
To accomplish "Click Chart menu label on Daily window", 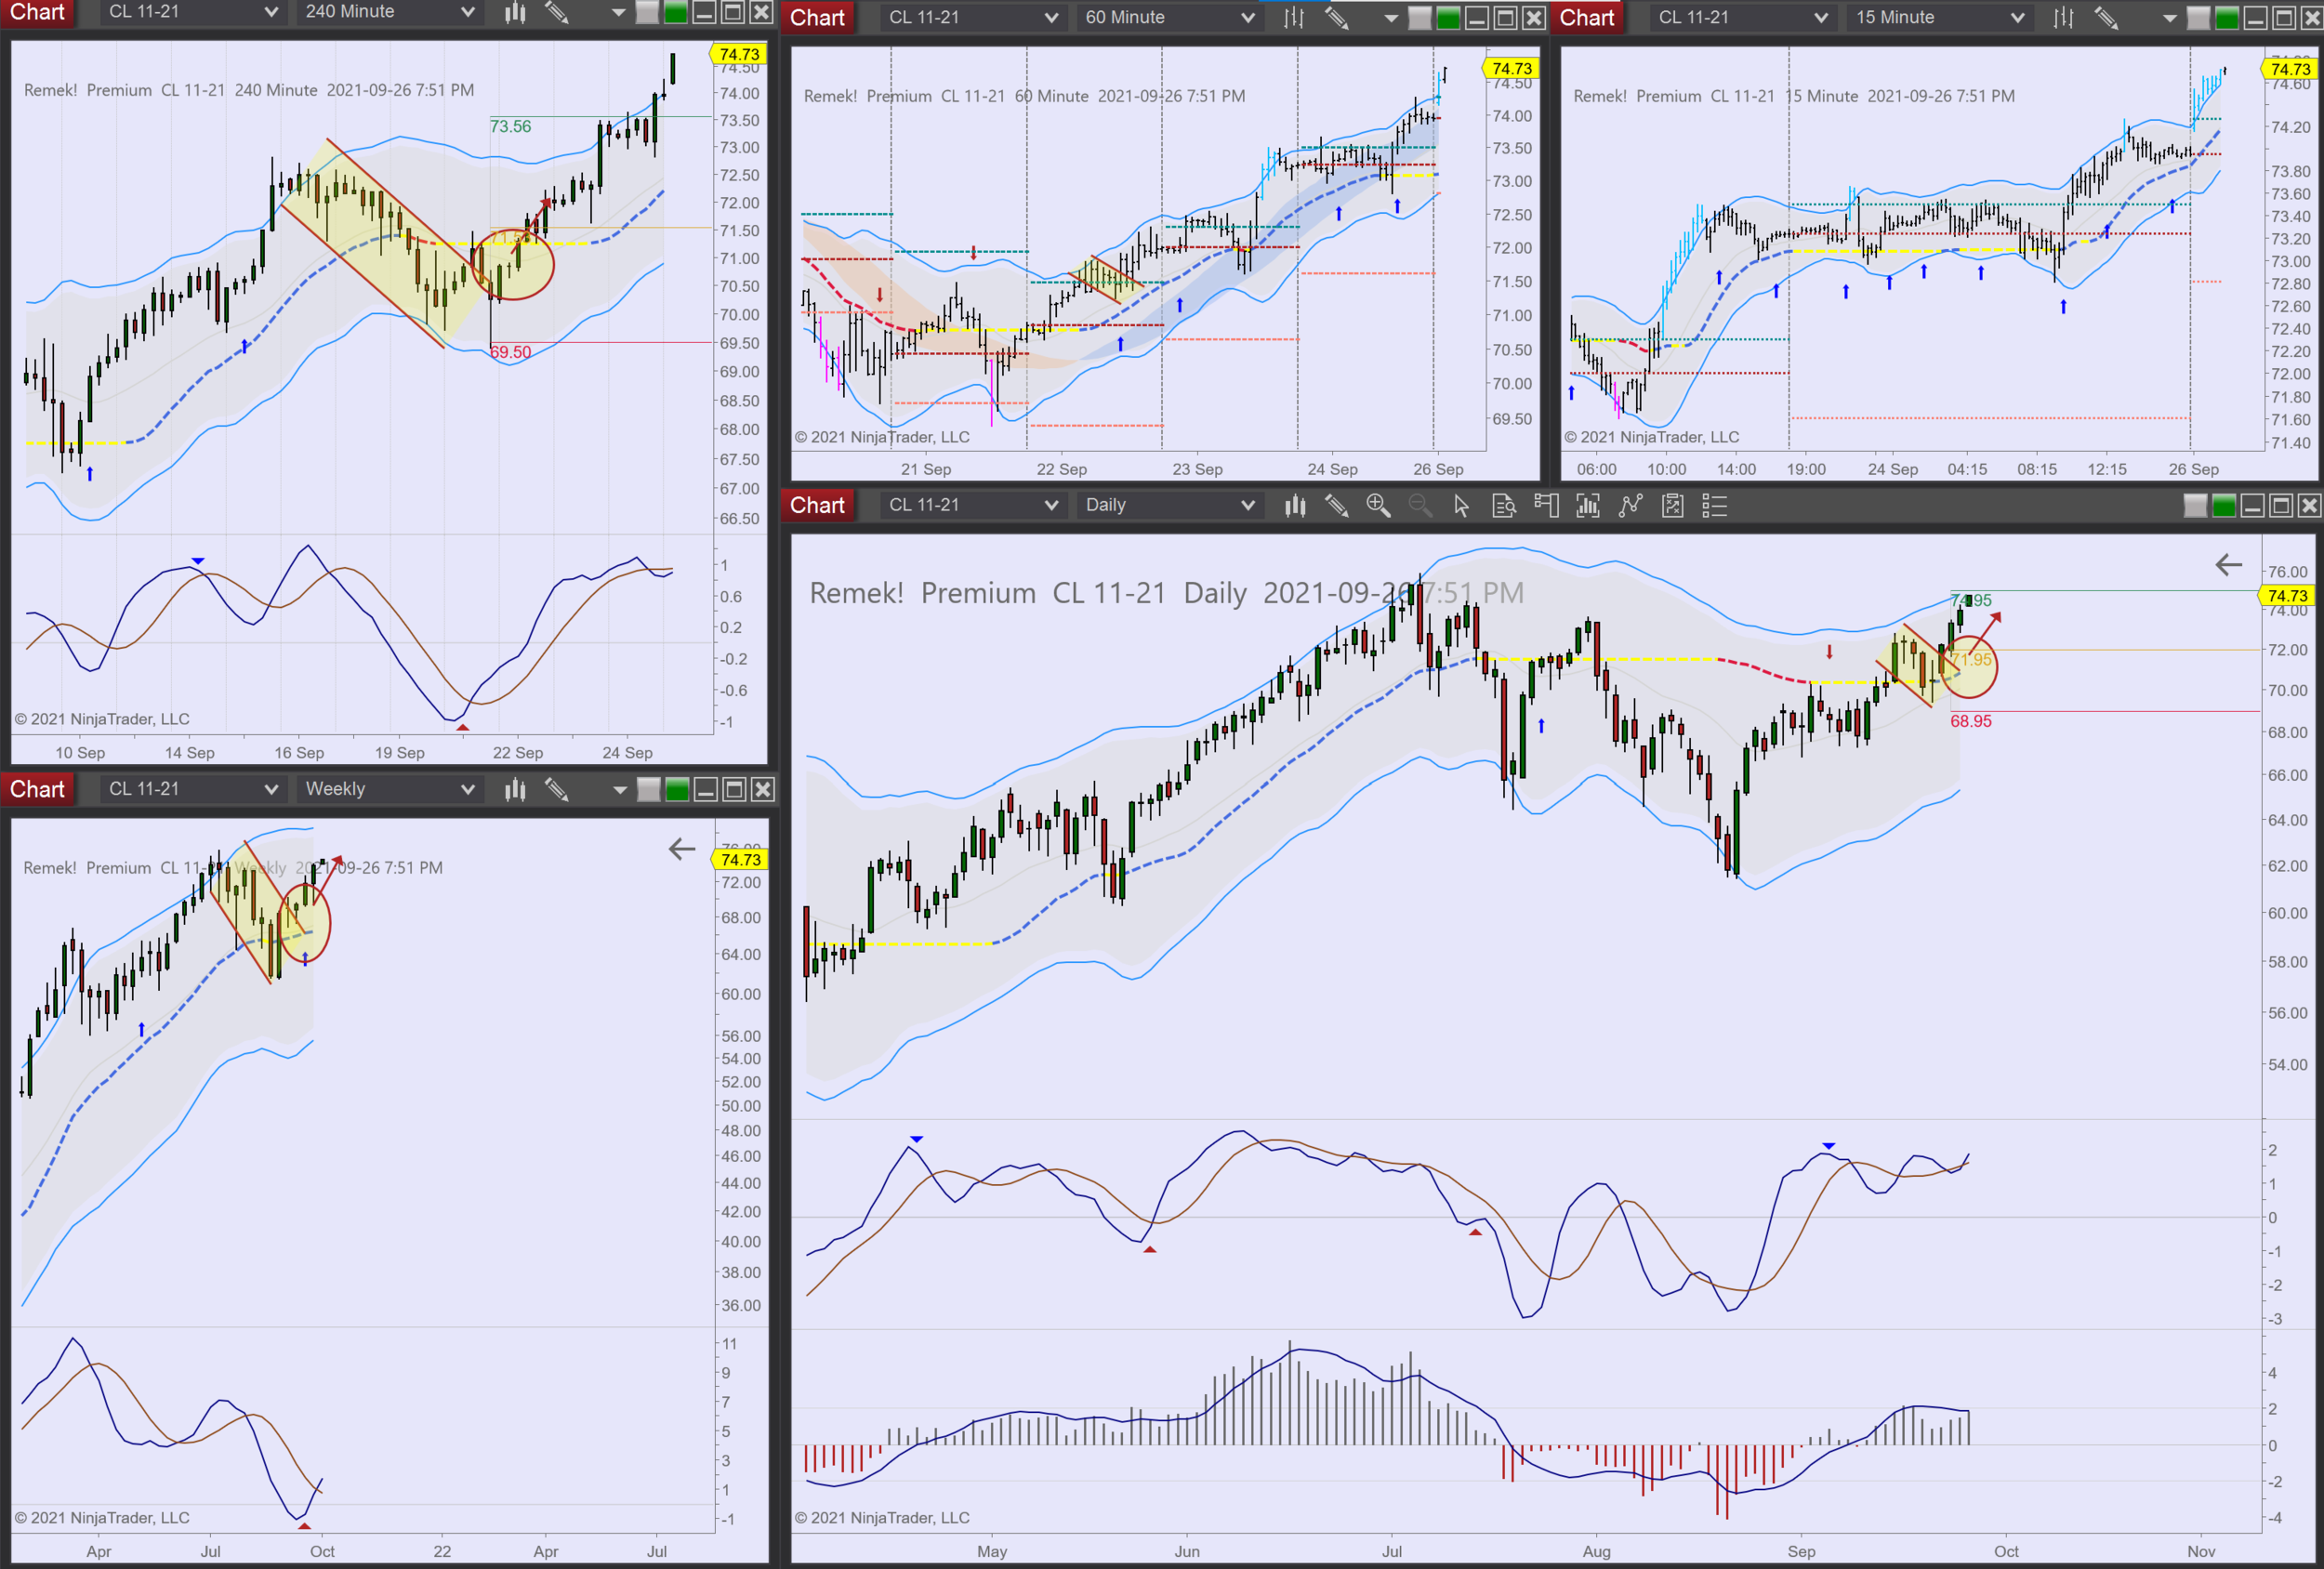I will tap(817, 506).
